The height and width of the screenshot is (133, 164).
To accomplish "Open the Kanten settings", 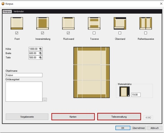I will tap(73, 117).
